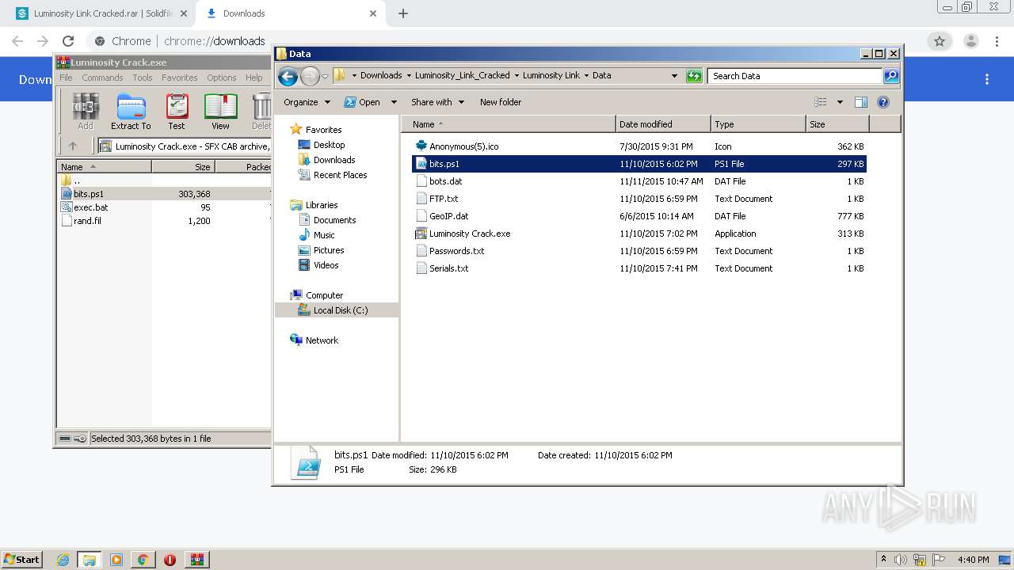Open the parent folder entry in WinRAR
This screenshot has width=1014, height=570.
[71, 180]
